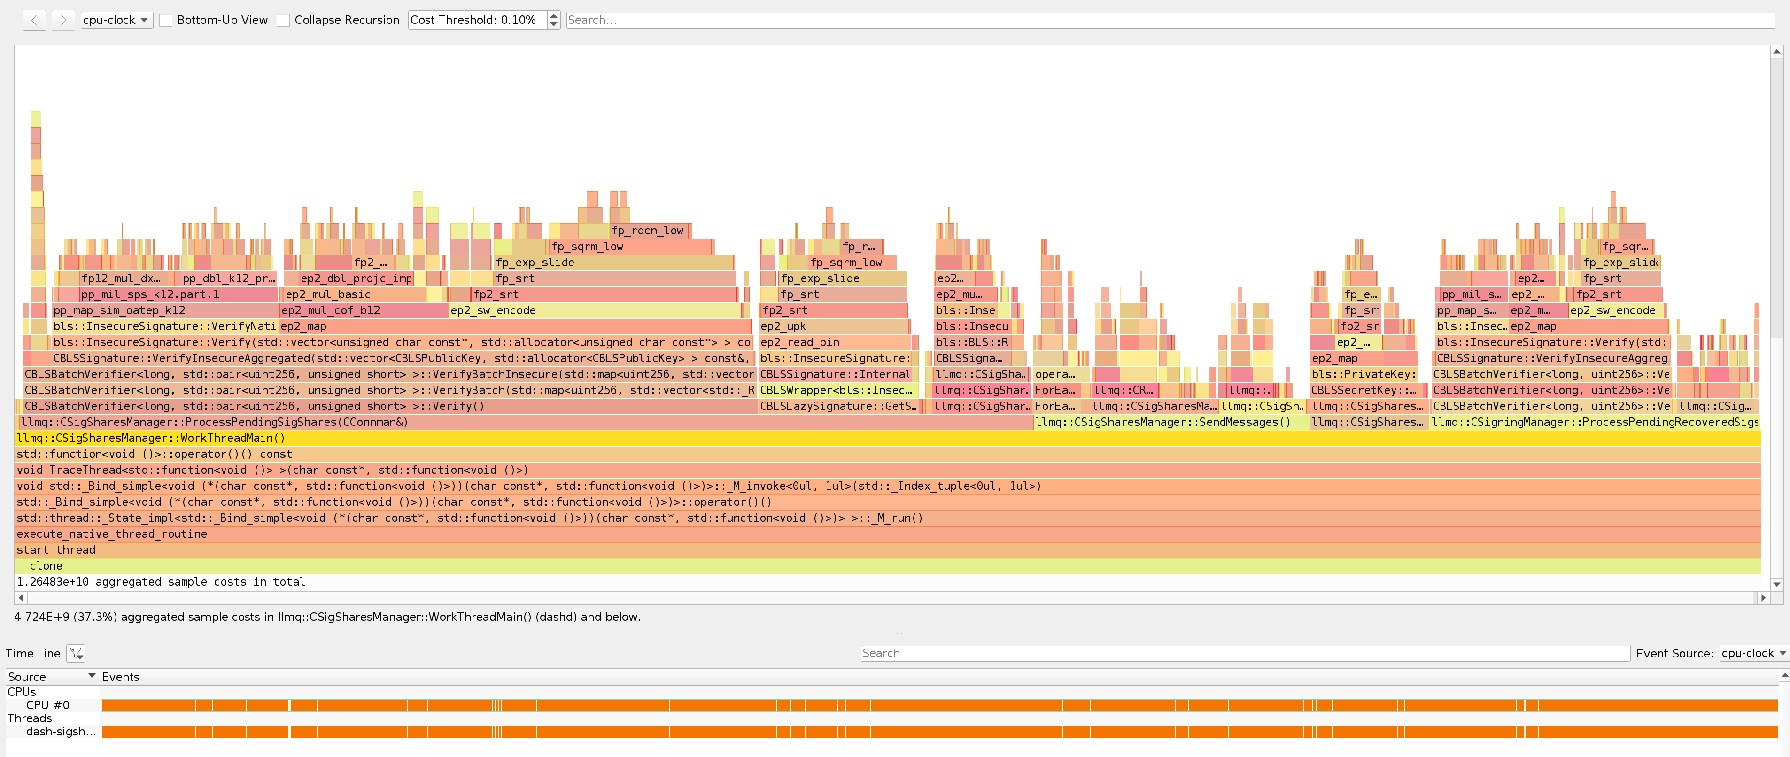
Task: Click flame graph vertical scrollbar up arrow
Action: 1777,51
